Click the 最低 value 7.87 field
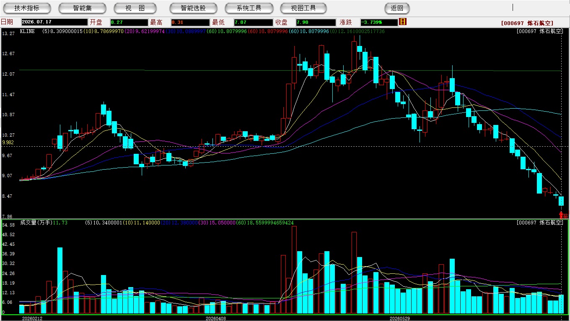 (254, 22)
